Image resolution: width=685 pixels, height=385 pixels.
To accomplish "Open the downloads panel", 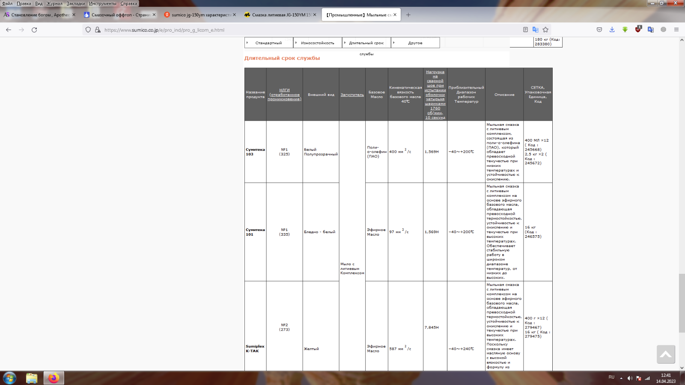I will 612,30.
